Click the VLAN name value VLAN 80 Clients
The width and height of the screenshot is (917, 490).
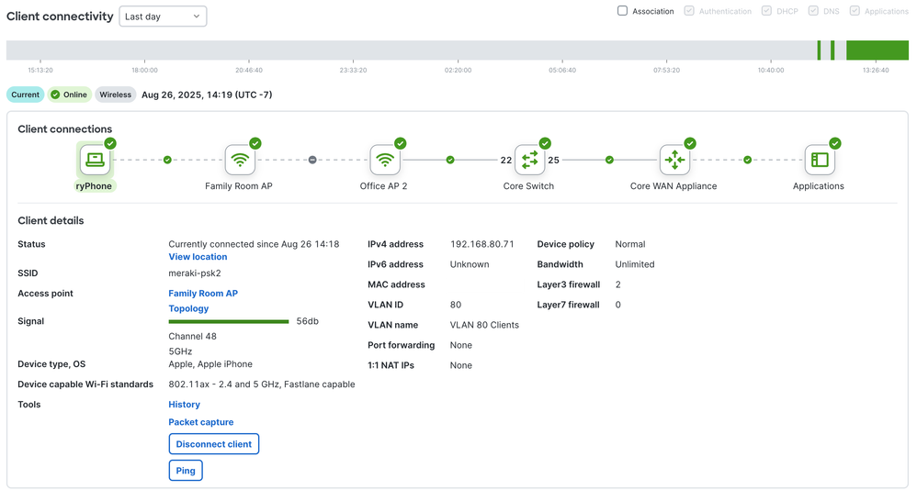pos(484,325)
